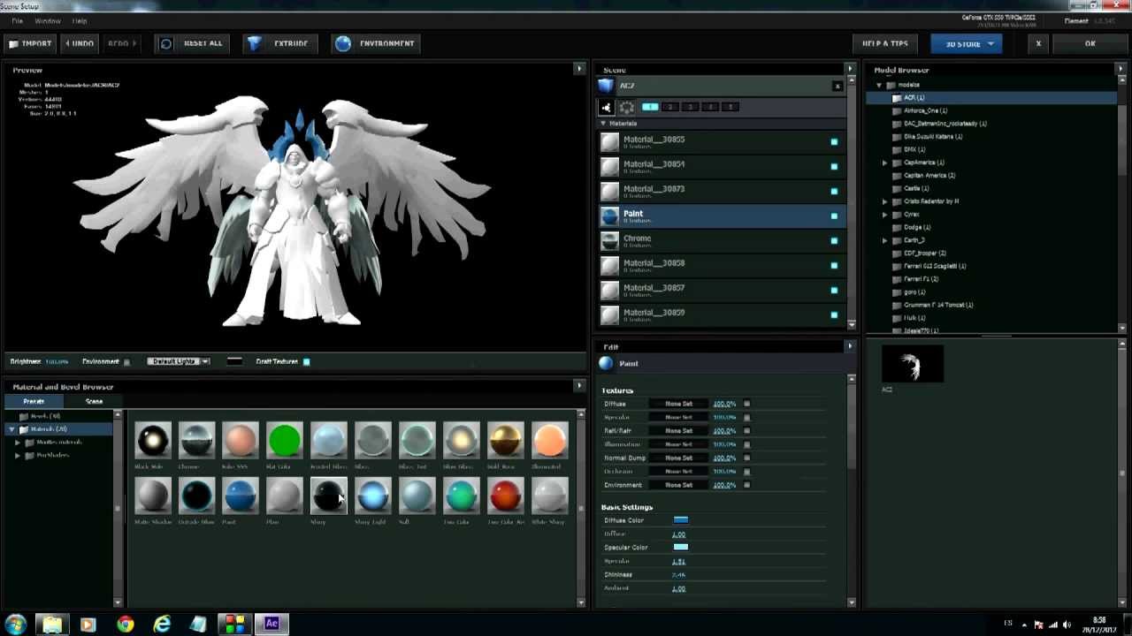Click the Paint sphere icon in Edit panel
The height and width of the screenshot is (636, 1132).
[x=607, y=364]
